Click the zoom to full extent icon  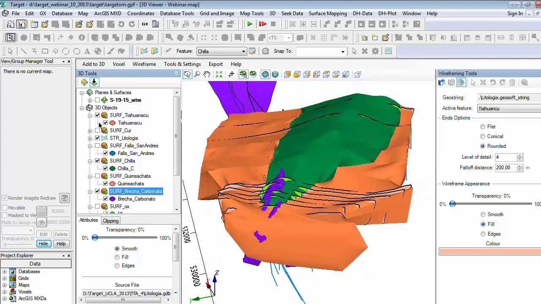[219, 74]
